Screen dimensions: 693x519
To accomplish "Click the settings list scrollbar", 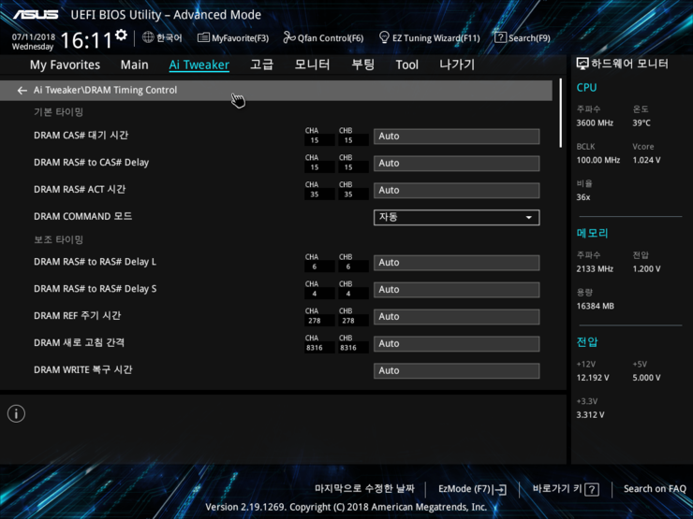I will coord(560,113).
